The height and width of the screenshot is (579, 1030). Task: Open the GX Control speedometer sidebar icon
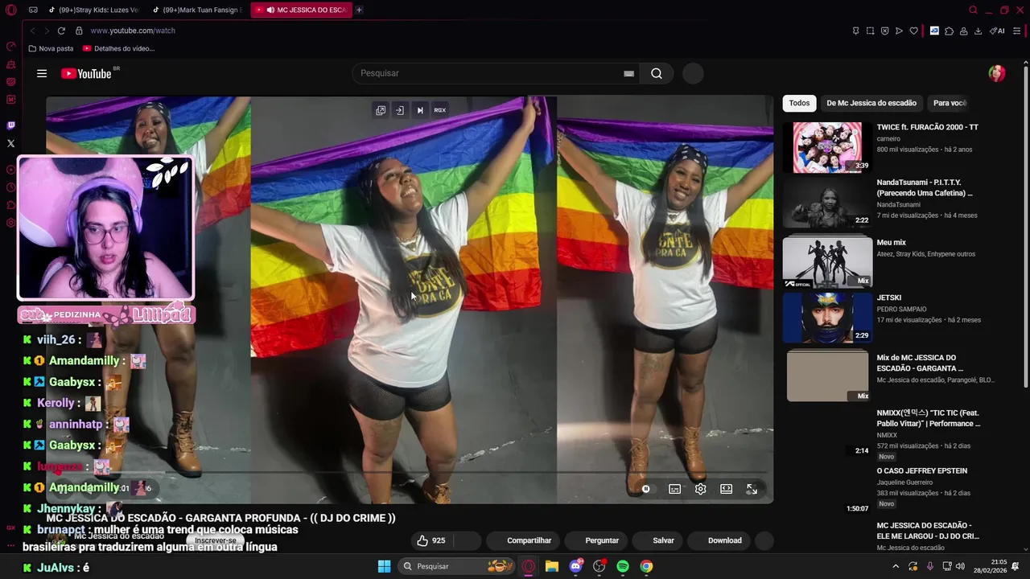(10, 47)
